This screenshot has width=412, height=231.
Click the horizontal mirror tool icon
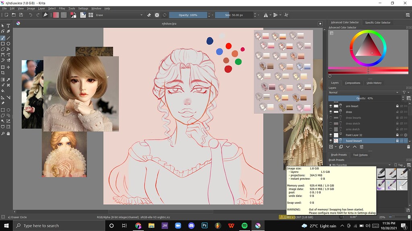266,15
